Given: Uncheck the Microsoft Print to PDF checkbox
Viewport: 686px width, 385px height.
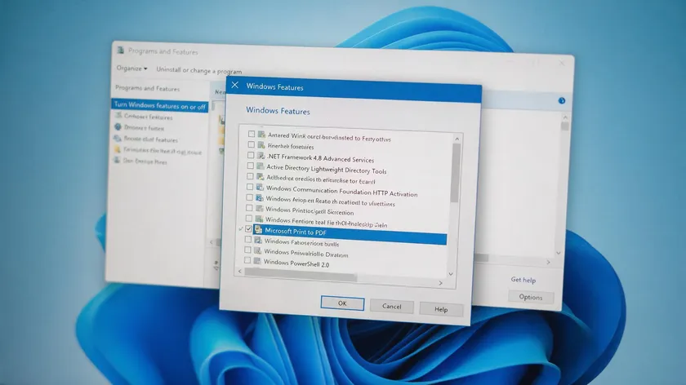Looking at the screenshot, I should [248, 228].
